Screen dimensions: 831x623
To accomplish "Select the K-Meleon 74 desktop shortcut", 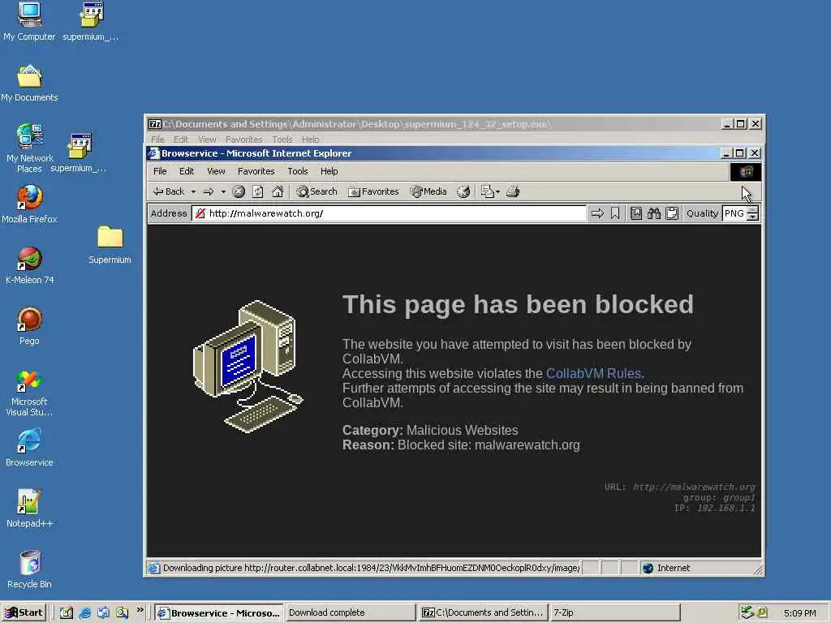I will [29, 265].
